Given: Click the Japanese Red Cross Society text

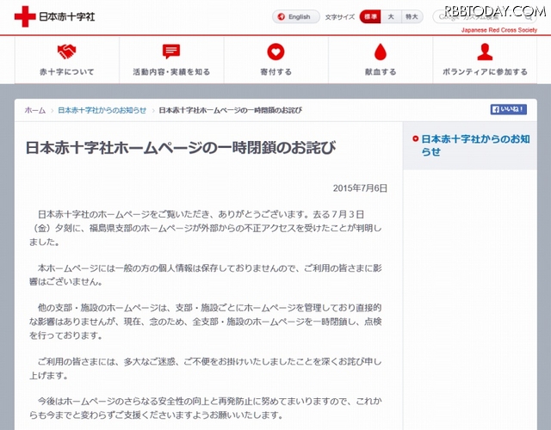Looking at the screenshot, I should click(x=499, y=30).
